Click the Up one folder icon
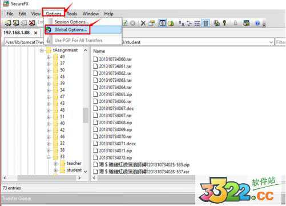 click(x=171, y=23)
